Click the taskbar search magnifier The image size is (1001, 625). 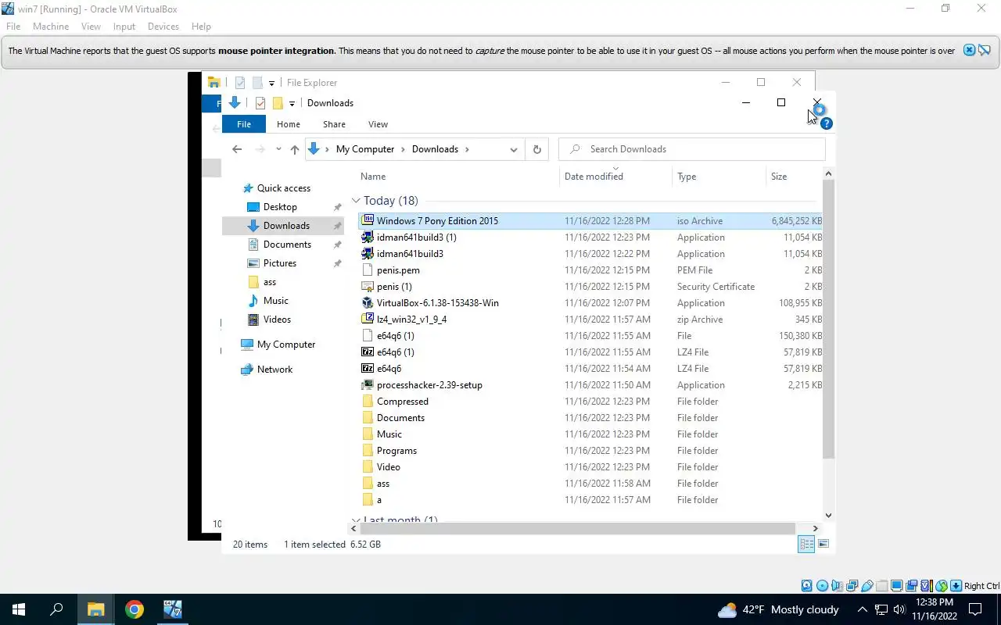click(x=56, y=609)
